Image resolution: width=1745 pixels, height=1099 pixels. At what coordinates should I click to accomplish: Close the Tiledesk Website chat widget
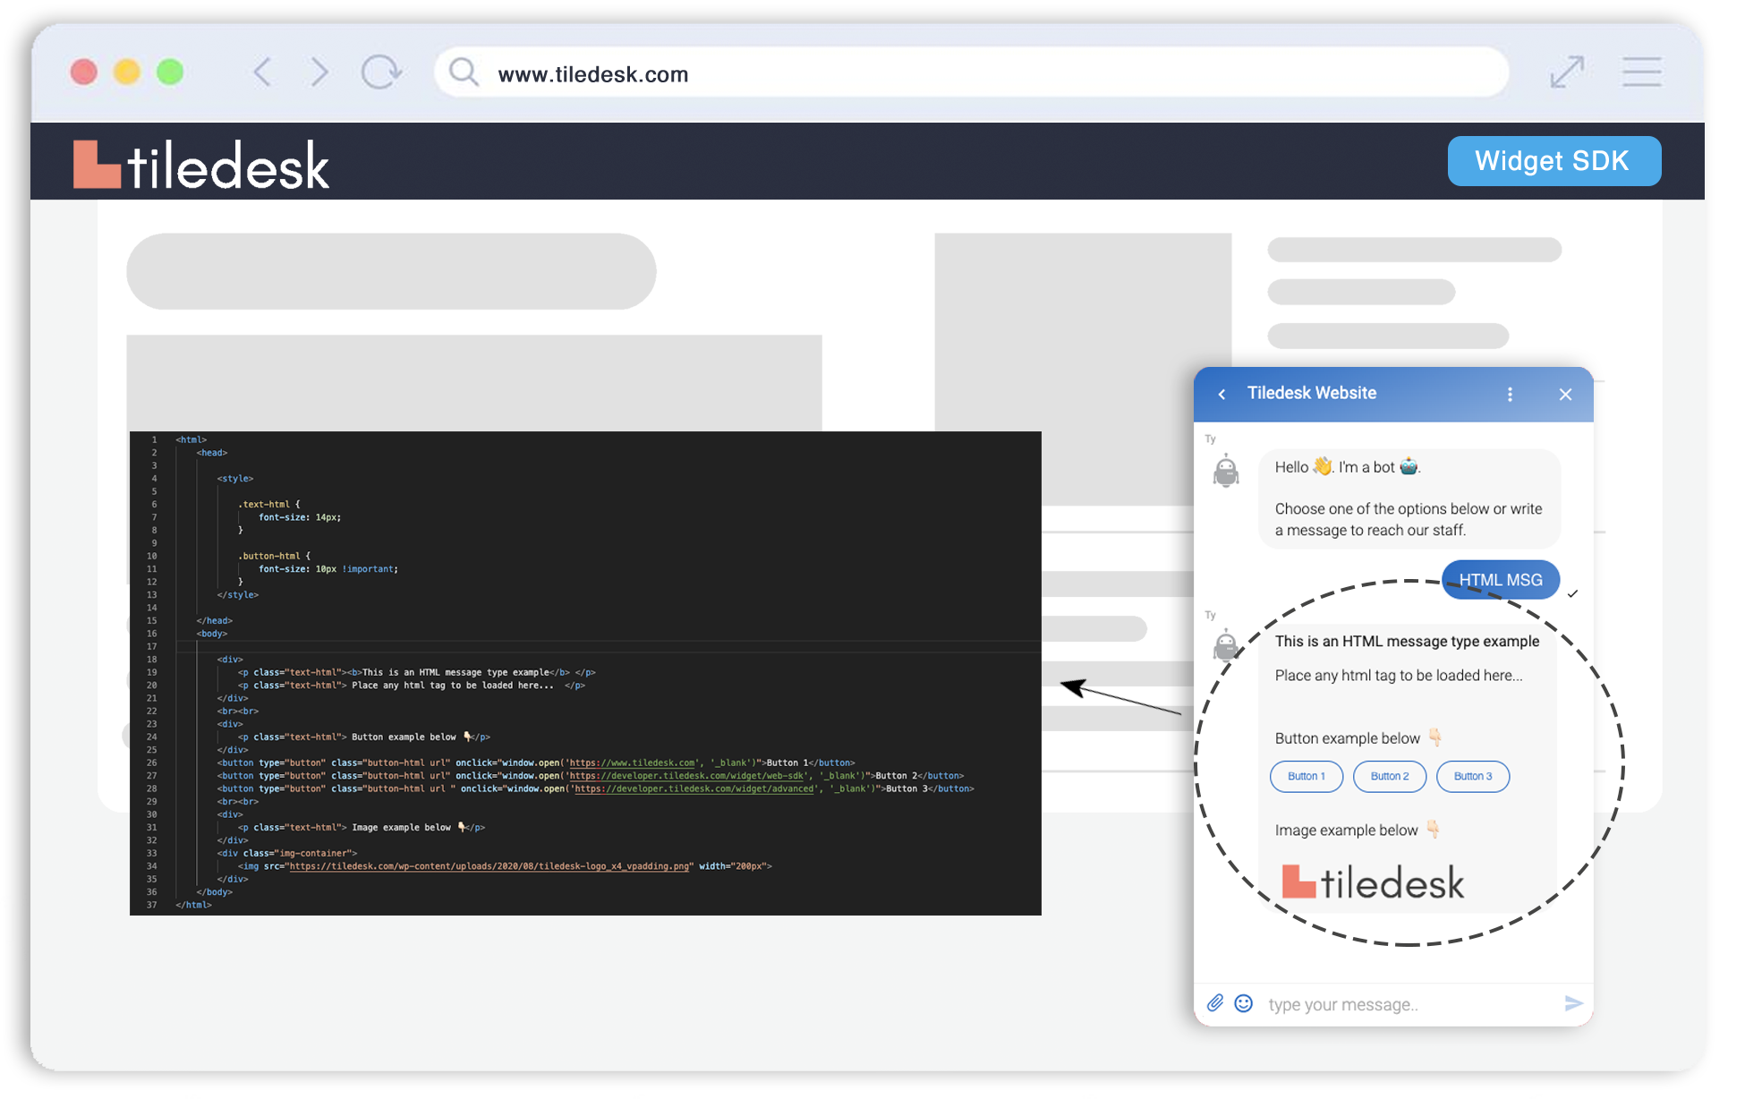point(1565,394)
